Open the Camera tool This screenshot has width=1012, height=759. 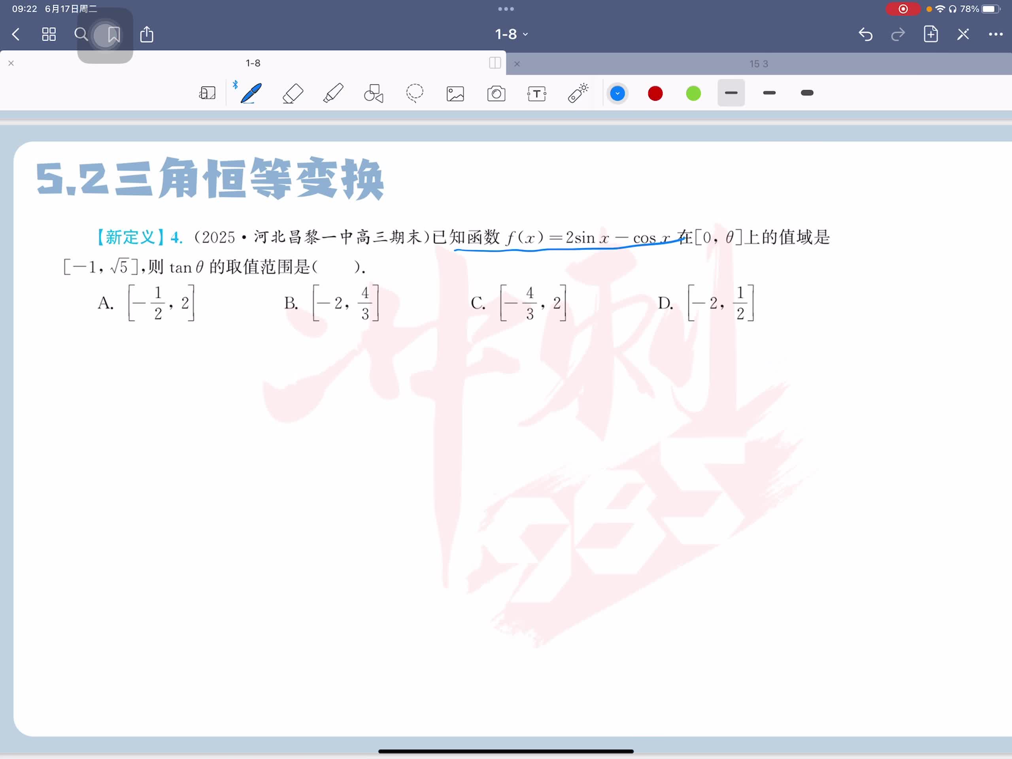[496, 94]
